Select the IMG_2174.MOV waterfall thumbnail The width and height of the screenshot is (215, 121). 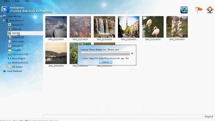[x=104, y=27]
